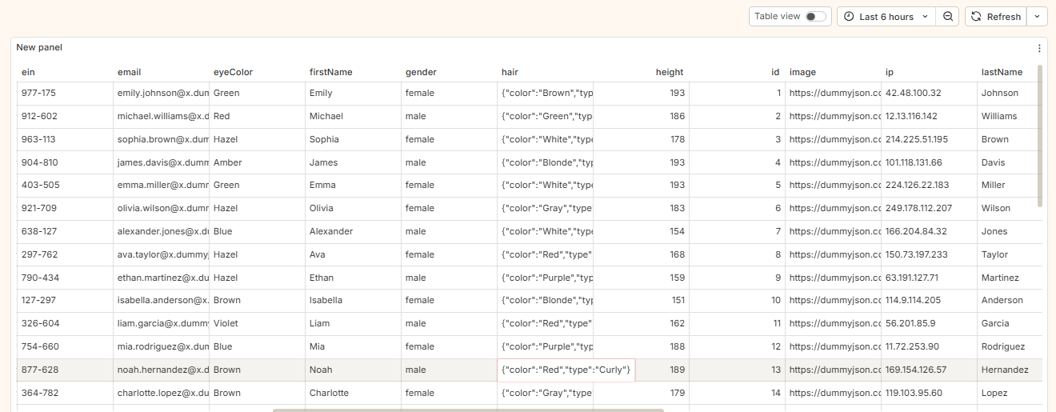
Task: Click firstName cell Emma
Action: tap(353, 186)
